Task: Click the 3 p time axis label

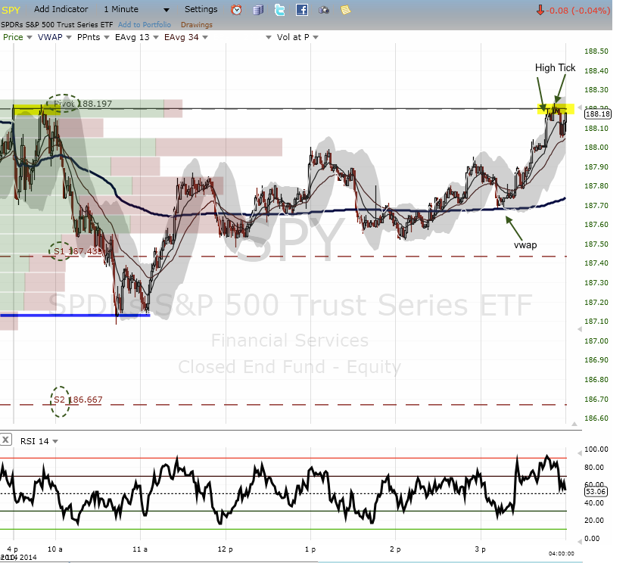Action: [480, 549]
